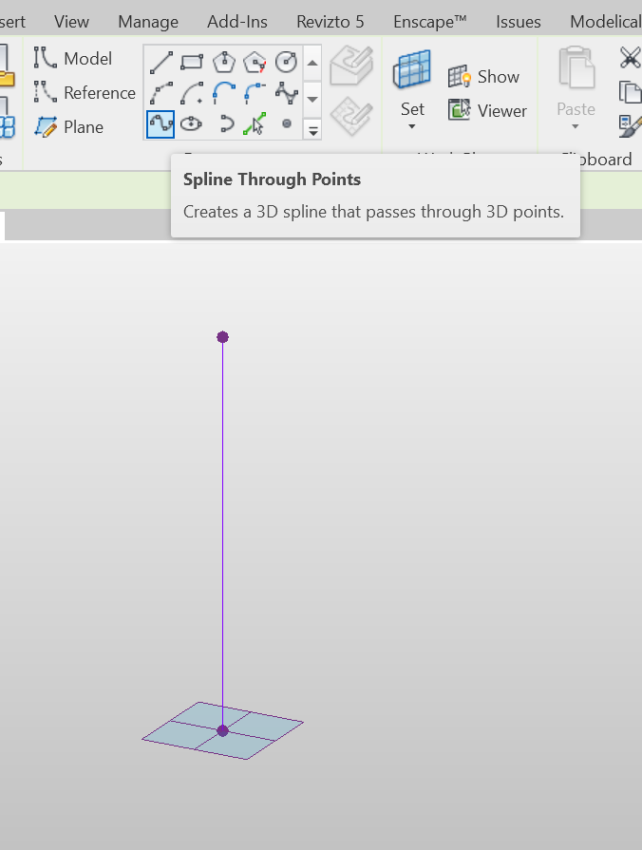The width and height of the screenshot is (642, 850).
Task: Select the bottom reference point on plane
Action: pyautogui.click(x=222, y=730)
